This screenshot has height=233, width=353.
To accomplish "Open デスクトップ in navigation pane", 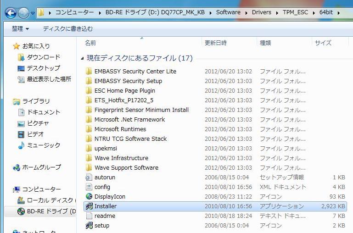I will 39,68.
